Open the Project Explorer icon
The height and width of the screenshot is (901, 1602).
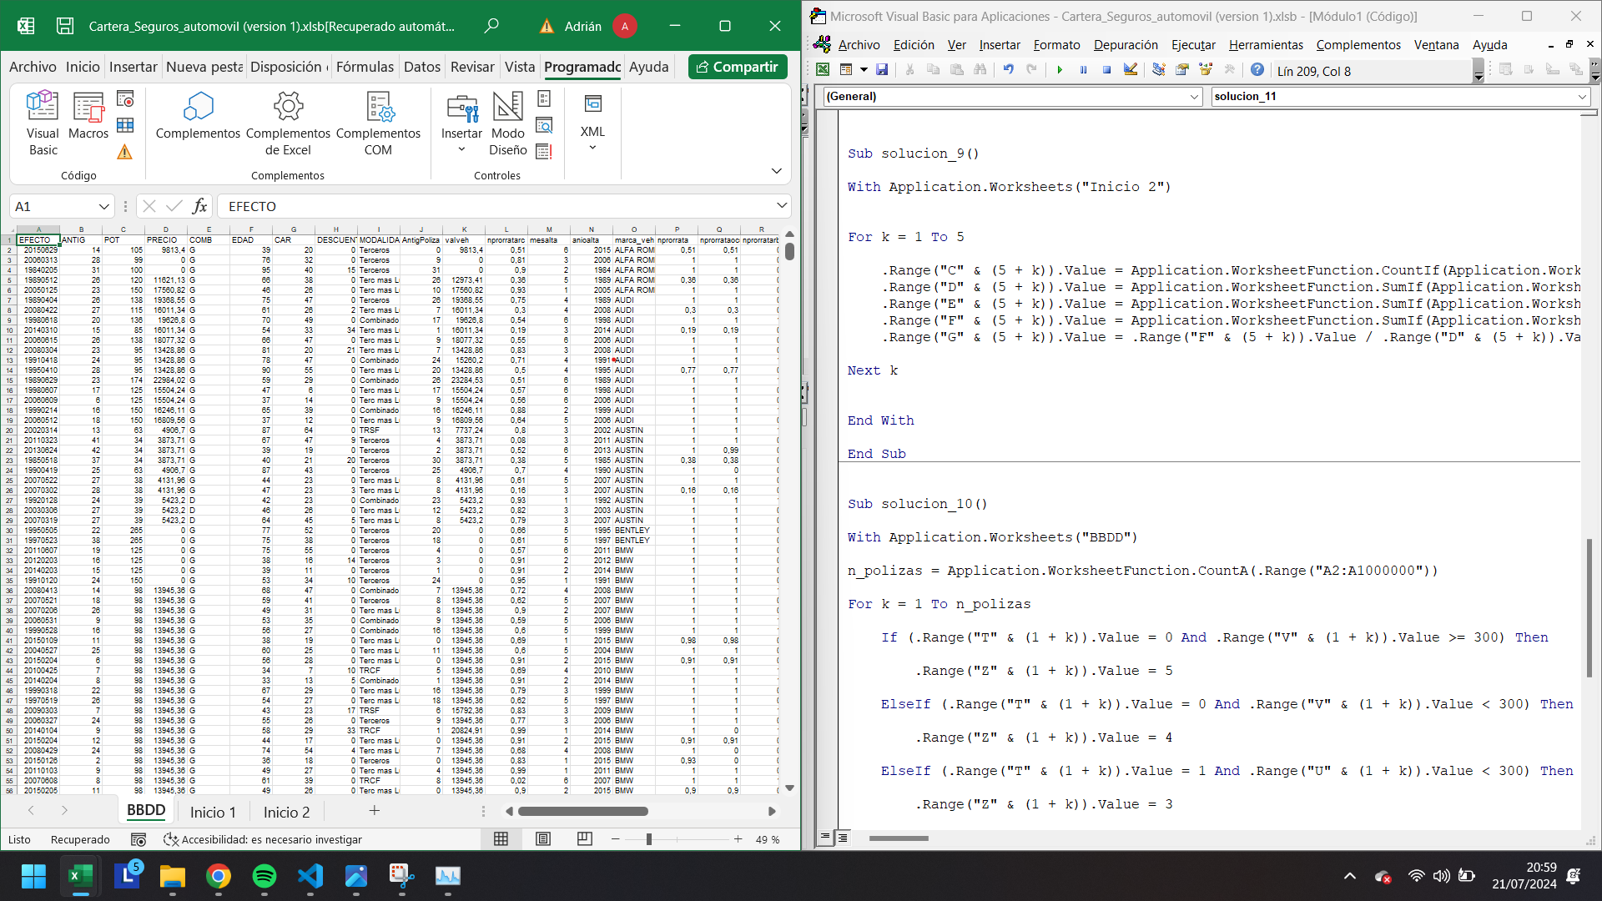(x=1159, y=70)
